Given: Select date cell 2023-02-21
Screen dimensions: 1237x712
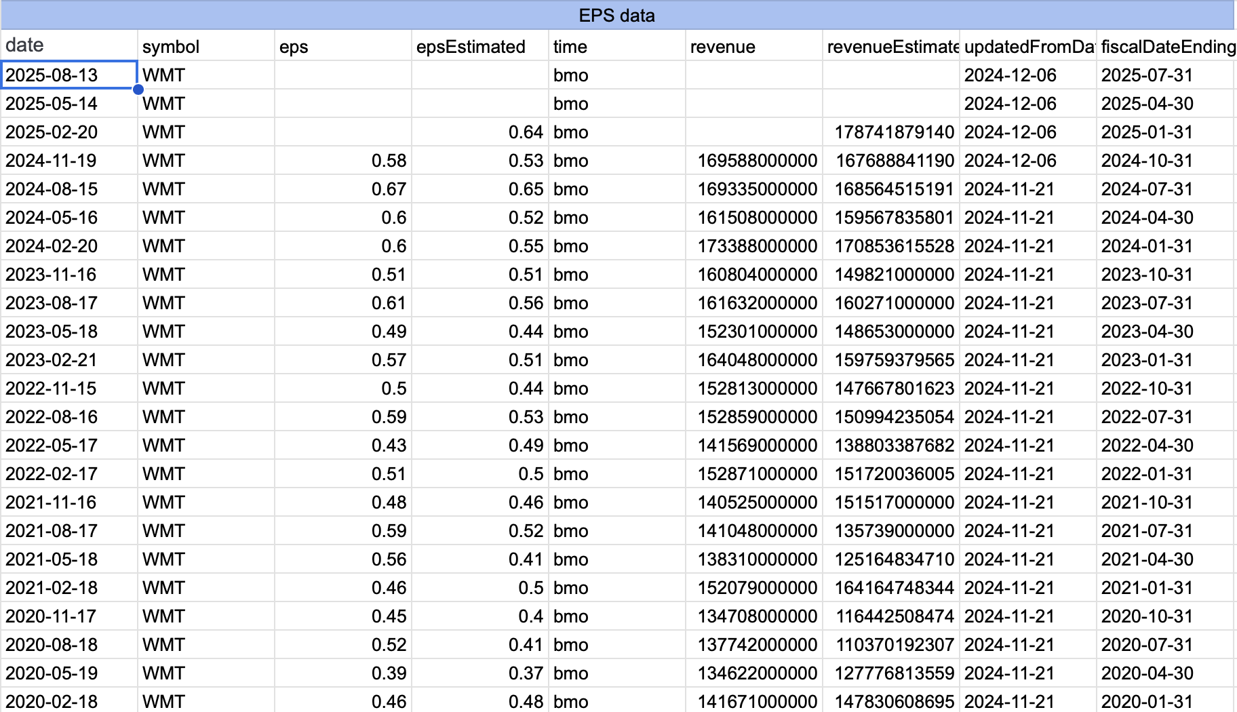Looking at the screenshot, I should 69,359.
